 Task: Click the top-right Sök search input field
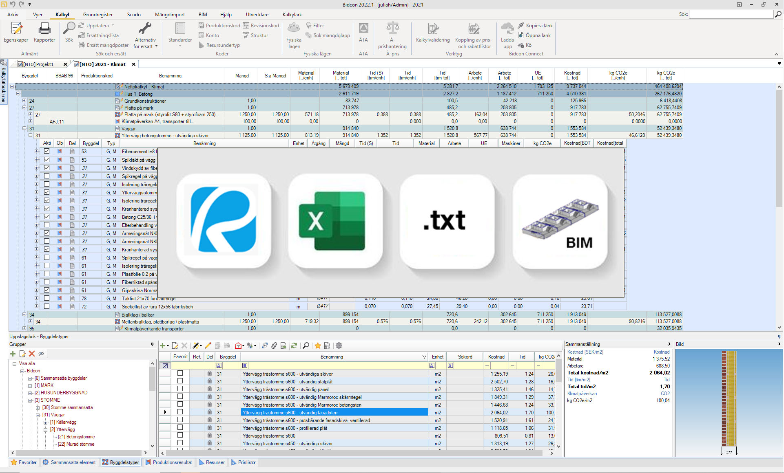(731, 14)
